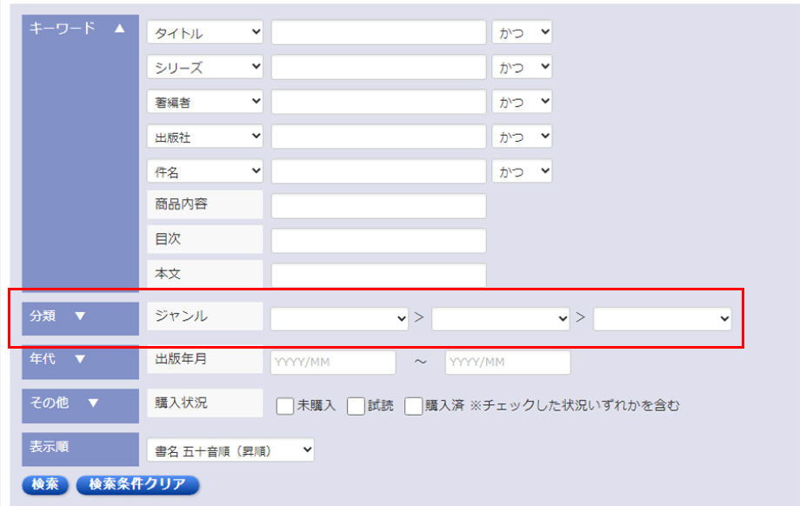Collapse the キーワード section arrow
800x506 pixels.
point(120,28)
